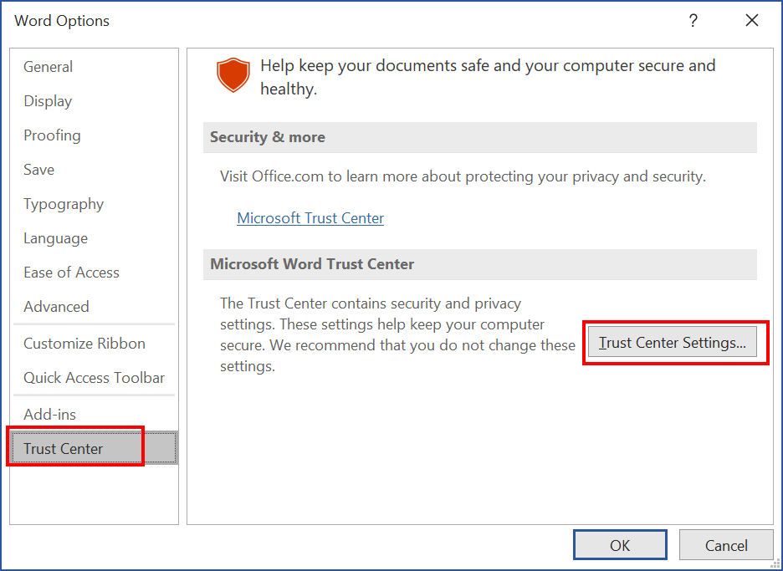Select Trust Center in the sidebar
The height and width of the screenshot is (571, 783).
94,448
